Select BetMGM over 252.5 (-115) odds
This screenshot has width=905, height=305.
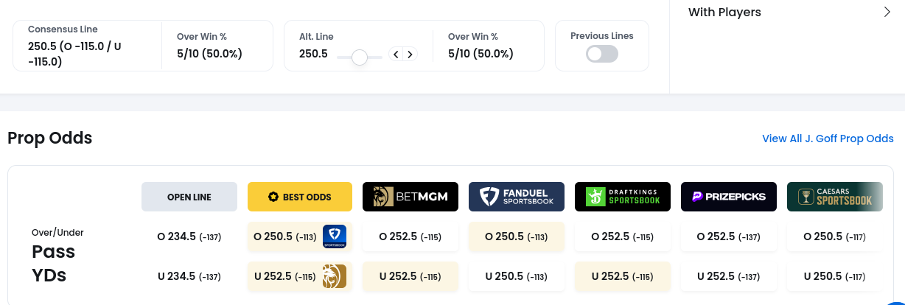click(410, 236)
